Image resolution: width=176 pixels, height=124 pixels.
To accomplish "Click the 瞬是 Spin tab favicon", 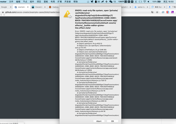I will 152,7.
